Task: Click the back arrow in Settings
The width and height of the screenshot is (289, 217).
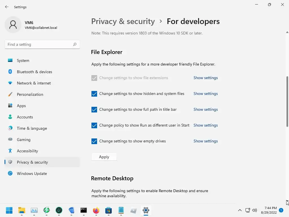Action: pyautogui.click(x=7, y=7)
